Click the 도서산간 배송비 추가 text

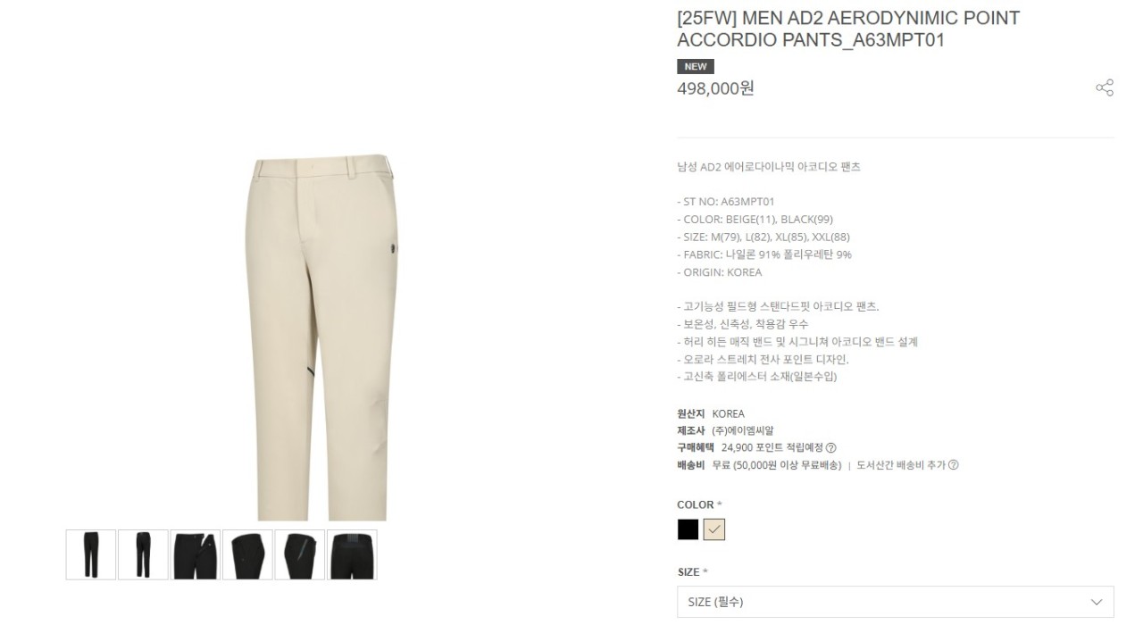[900, 465]
